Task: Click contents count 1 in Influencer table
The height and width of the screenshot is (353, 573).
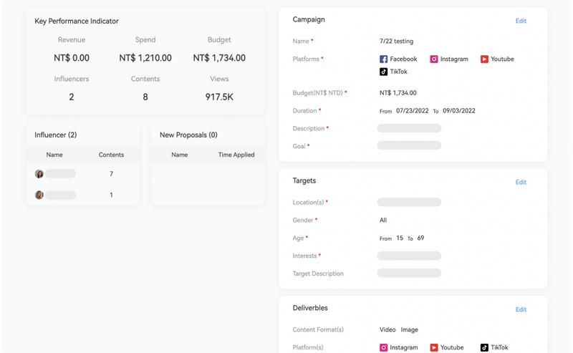Action: (x=111, y=195)
